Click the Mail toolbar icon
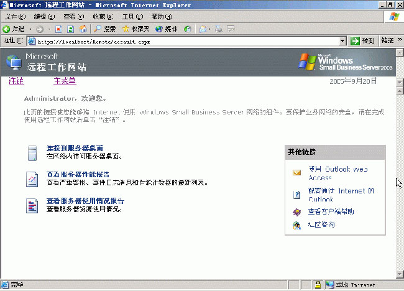The image size is (404, 291). (x=203, y=29)
